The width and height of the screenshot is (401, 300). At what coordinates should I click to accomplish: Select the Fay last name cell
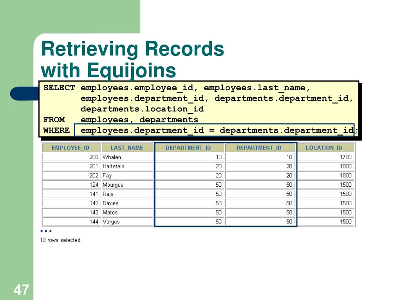127,175
